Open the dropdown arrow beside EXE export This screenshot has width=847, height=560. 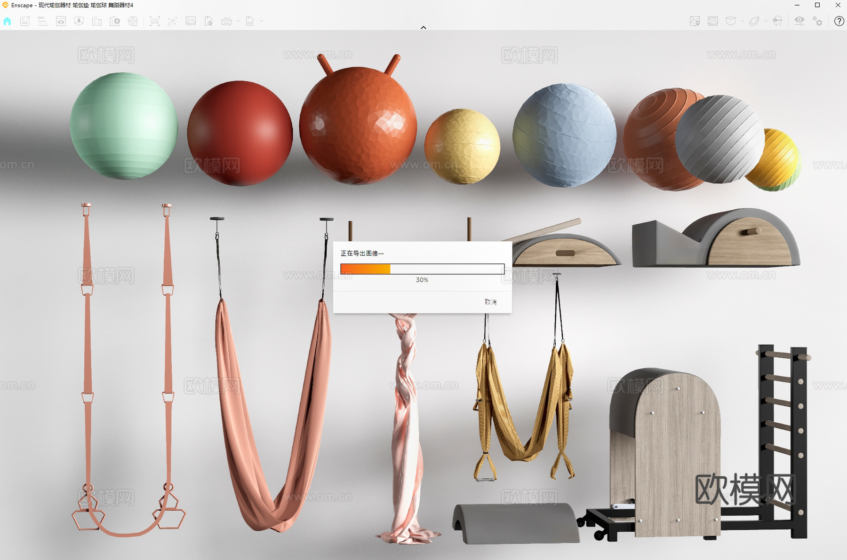click(x=262, y=21)
